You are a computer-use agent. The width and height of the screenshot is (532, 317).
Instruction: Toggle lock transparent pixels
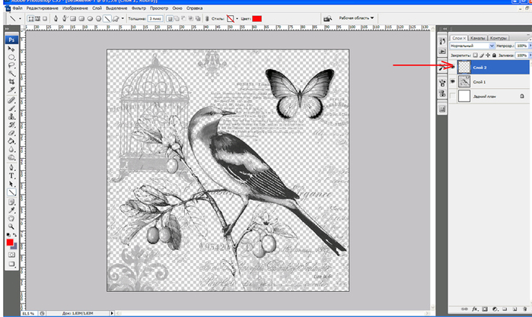coord(475,55)
